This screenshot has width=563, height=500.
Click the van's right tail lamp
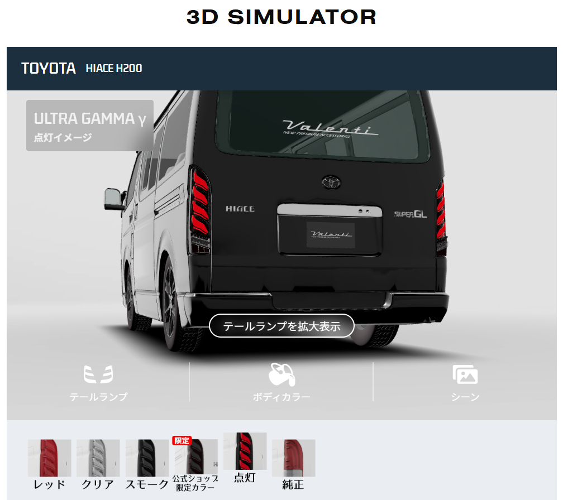coord(441,214)
